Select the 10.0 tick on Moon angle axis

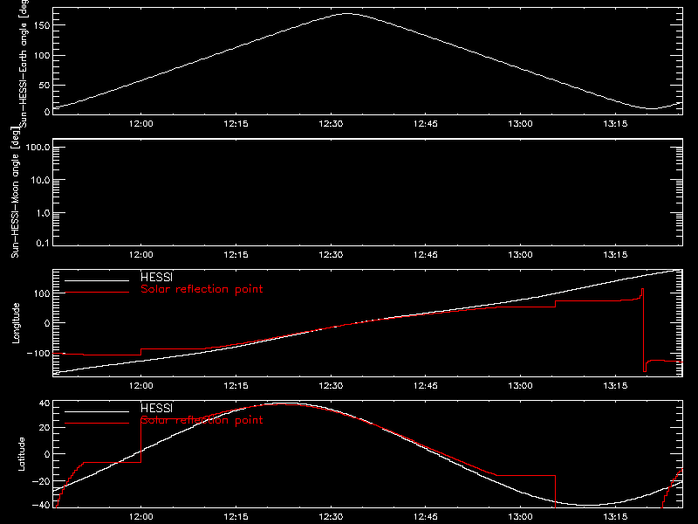click(x=40, y=180)
